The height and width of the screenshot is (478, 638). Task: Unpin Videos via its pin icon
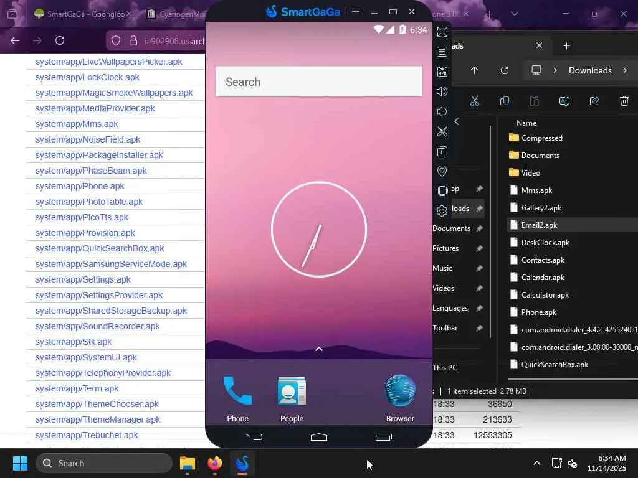(x=479, y=288)
